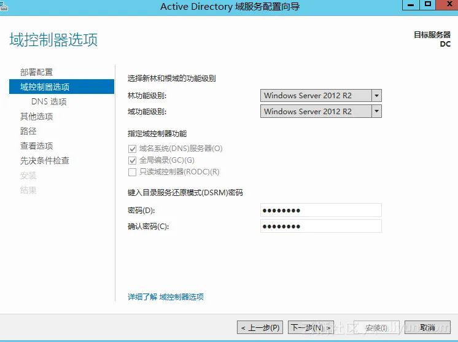
Task: Close the configuration wizard window
Action: 447,5
